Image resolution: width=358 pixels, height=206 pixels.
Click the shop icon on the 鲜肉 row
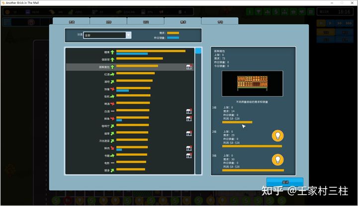pos(189,148)
